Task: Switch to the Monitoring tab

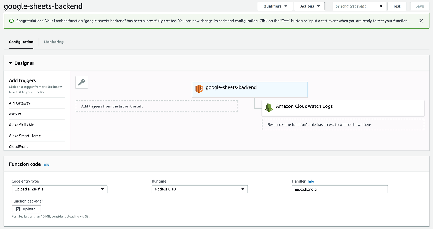Action: (54, 42)
